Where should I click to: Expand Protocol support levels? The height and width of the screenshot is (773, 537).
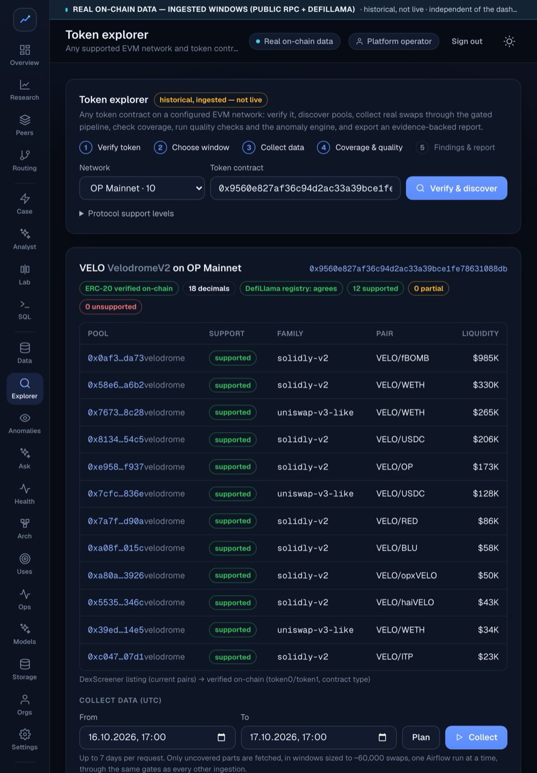coord(127,213)
